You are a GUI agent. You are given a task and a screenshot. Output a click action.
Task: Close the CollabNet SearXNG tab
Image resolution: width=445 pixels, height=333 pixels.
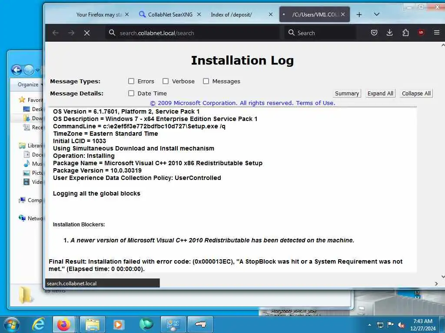coord(199,14)
